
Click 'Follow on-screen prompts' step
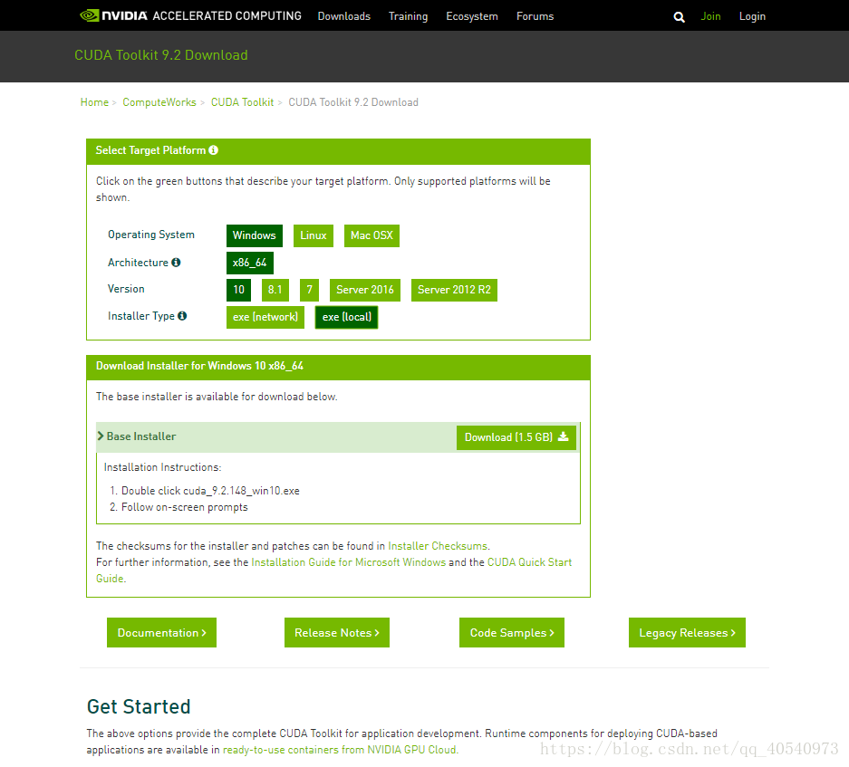click(x=184, y=507)
